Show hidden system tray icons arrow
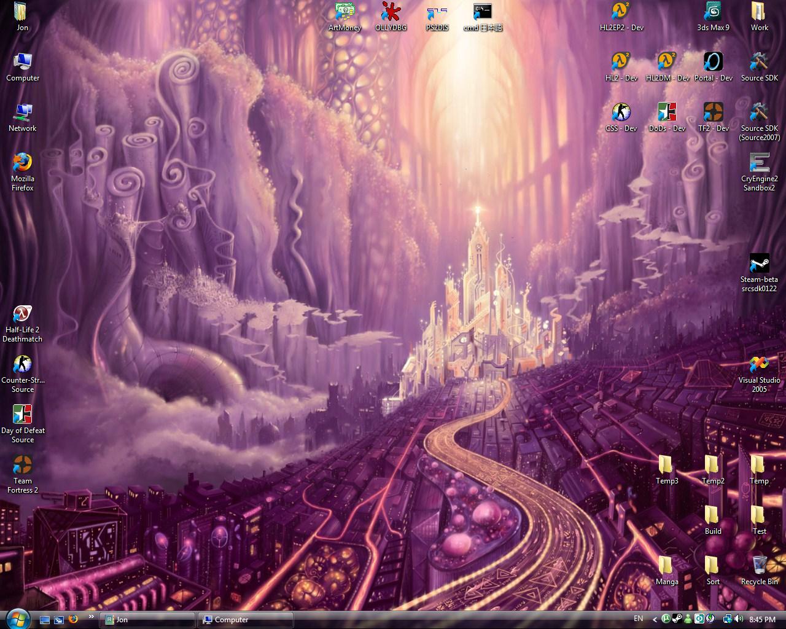 coord(655,620)
